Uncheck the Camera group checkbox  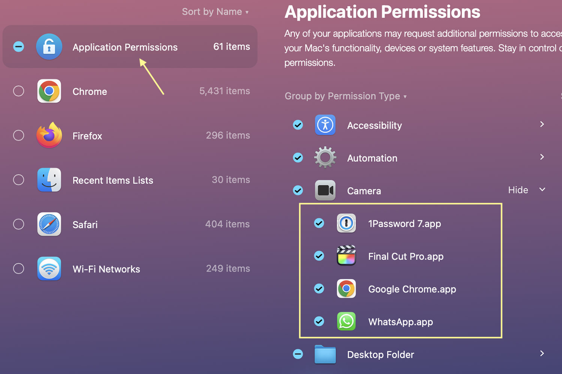tap(298, 191)
